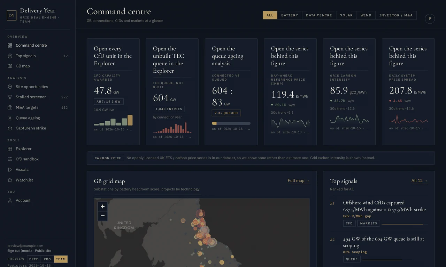The image size is (446, 267).
Task: Click the M&A targets briefcase icon
Action: tap(10, 107)
